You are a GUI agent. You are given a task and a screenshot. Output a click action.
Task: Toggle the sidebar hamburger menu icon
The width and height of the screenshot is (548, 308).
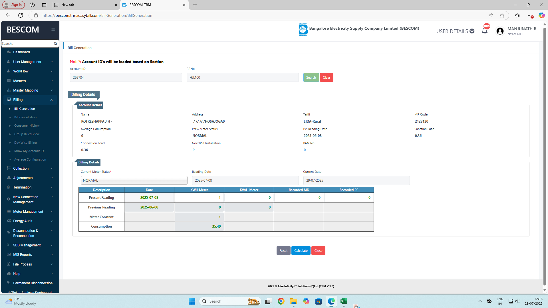tap(53, 29)
